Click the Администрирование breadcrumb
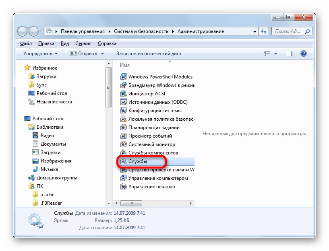This screenshot has height=251, width=329. point(201,31)
